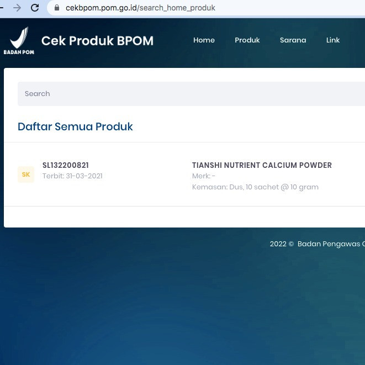Click Kemasan: Dus, 10 sachet text
The image size is (365, 365).
tap(255, 187)
